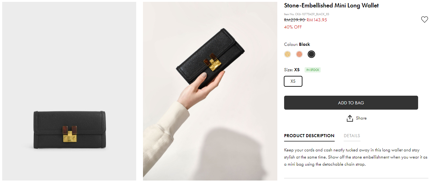Open the hand-holding-wallet product photo

[x=210, y=91]
